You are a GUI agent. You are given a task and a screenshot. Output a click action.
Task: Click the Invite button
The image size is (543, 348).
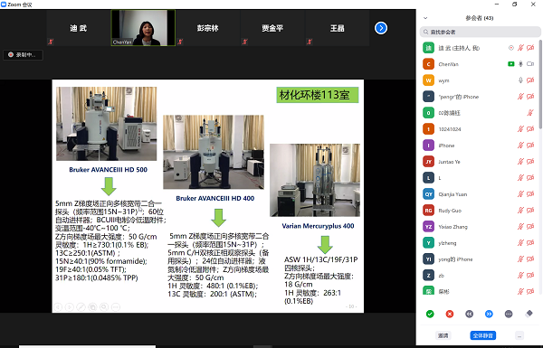tap(443, 335)
